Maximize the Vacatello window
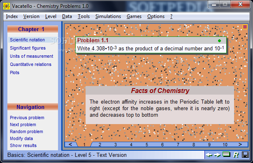This screenshot has height=163, width=253. [225, 5]
